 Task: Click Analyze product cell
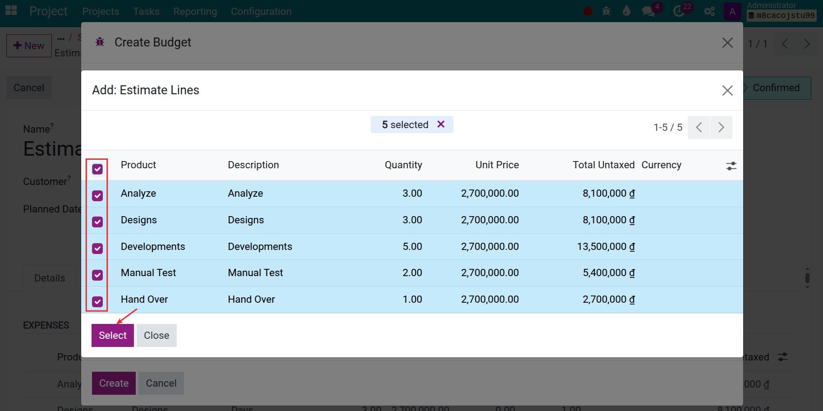tap(138, 193)
